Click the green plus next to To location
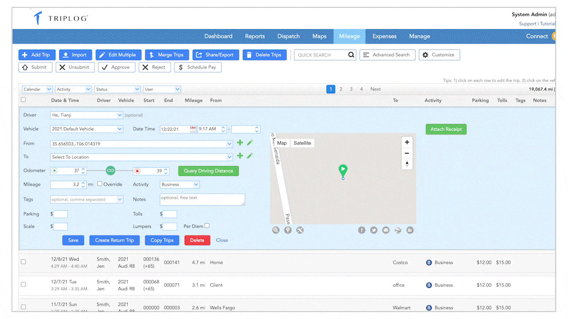This screenshot has height=319, width=568. [x=240, y=156]
